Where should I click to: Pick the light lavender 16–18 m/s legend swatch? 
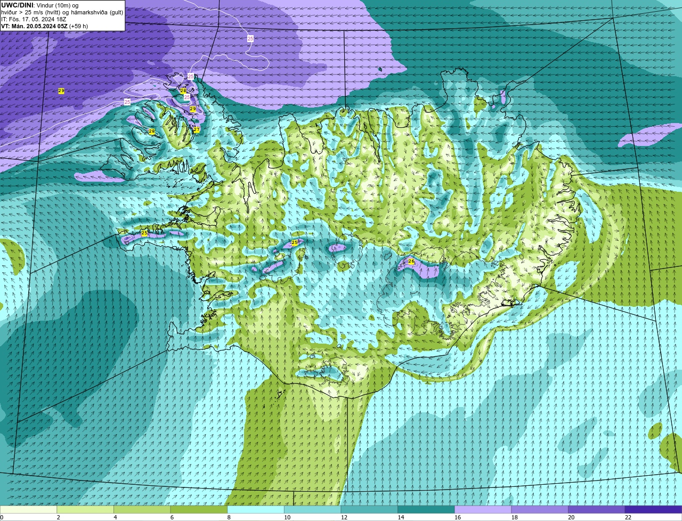tap(483, 509)
